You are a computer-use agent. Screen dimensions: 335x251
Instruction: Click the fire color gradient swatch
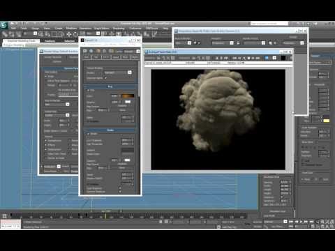coord(128,96)
